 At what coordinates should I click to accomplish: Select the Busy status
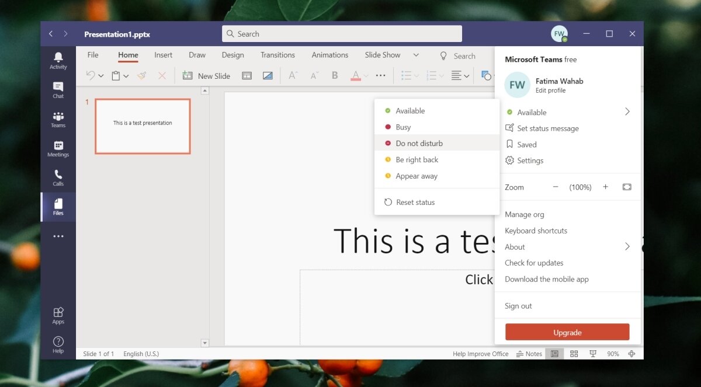pos(404,127)
